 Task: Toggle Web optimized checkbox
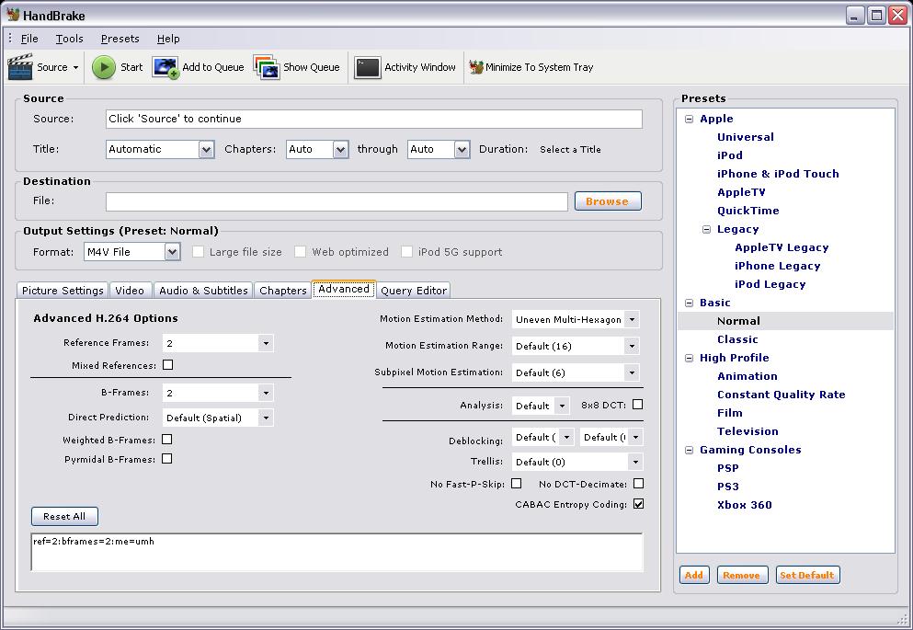[x=300, y=251]
